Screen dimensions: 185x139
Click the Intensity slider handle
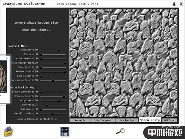point(59,50)
